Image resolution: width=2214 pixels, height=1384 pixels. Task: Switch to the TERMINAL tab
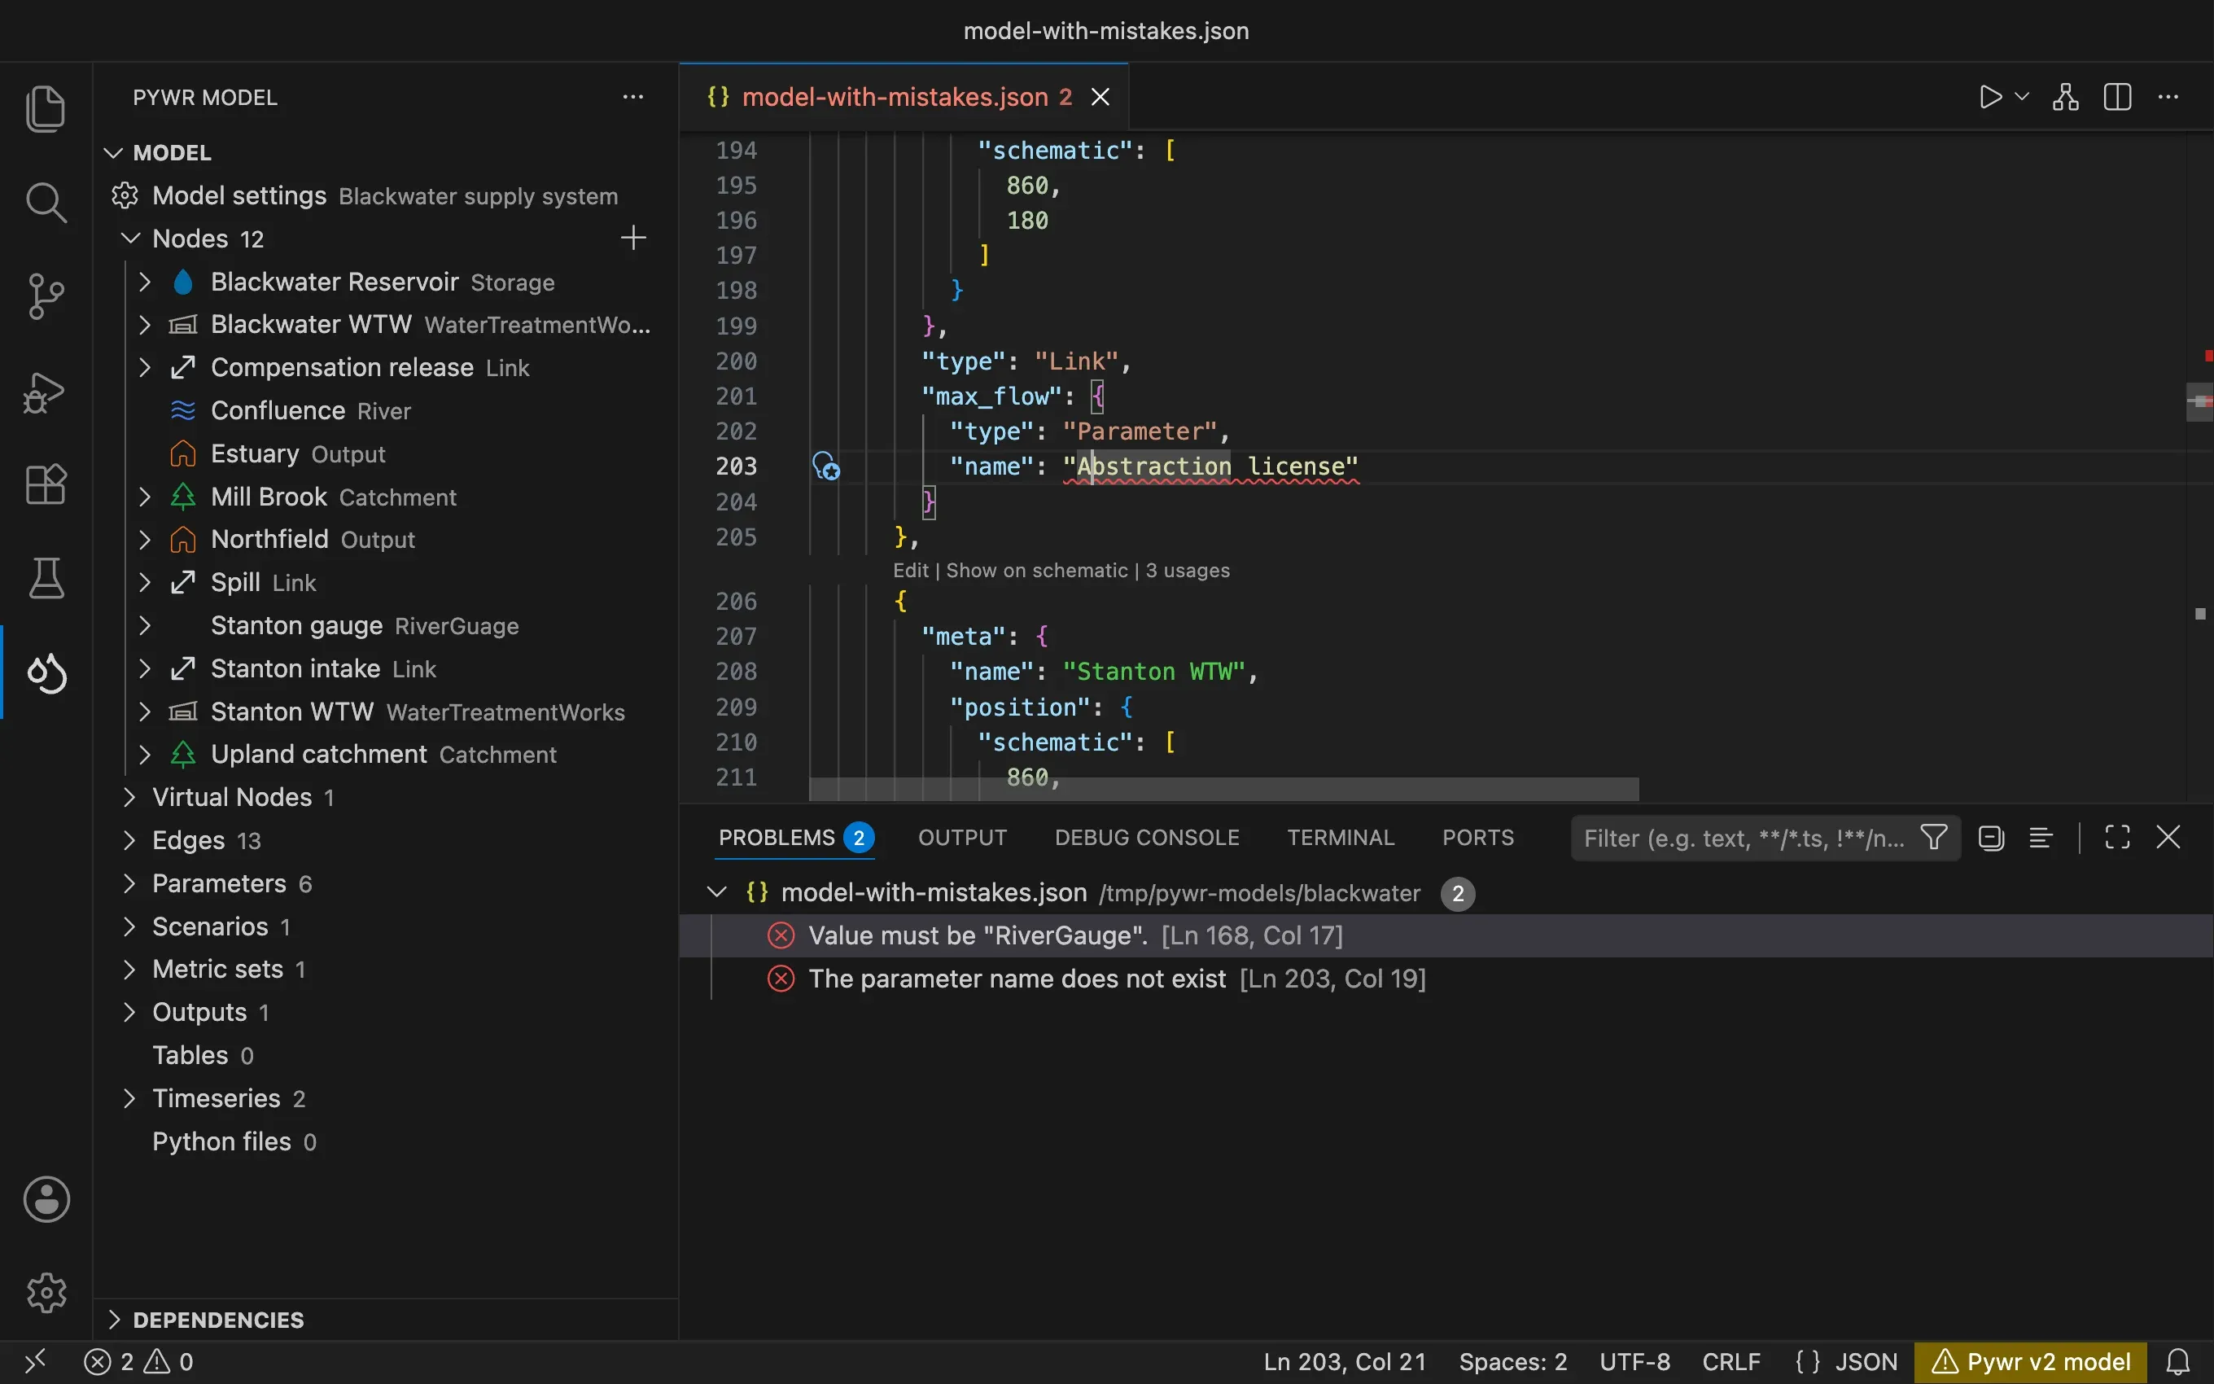(1341, 838)
